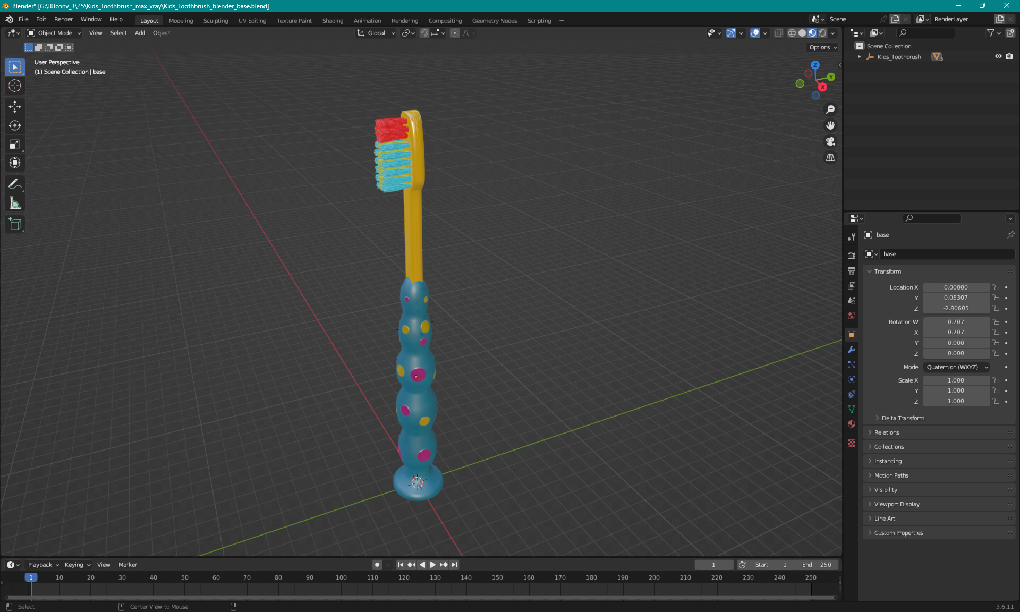
Task: Open the Tool properties tab
Action: tap(852, 237)
